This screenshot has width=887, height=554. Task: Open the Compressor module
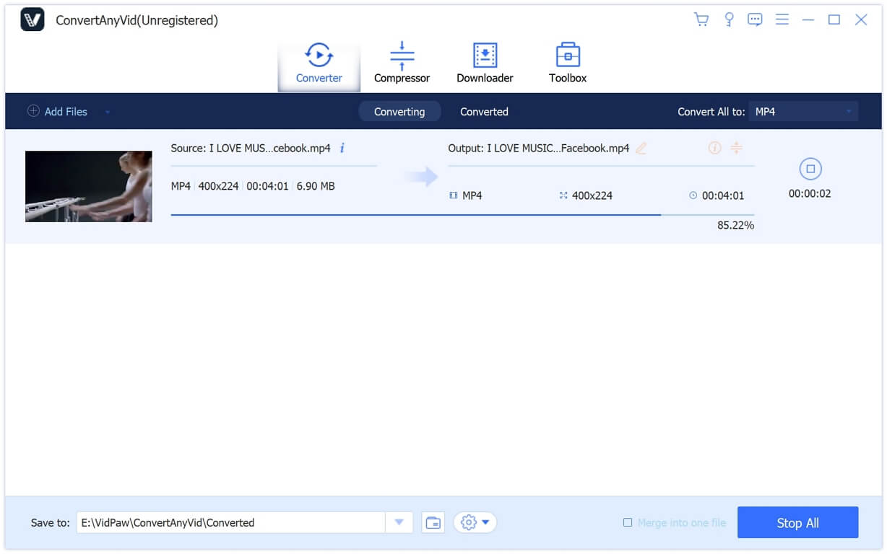coord(402,63)
